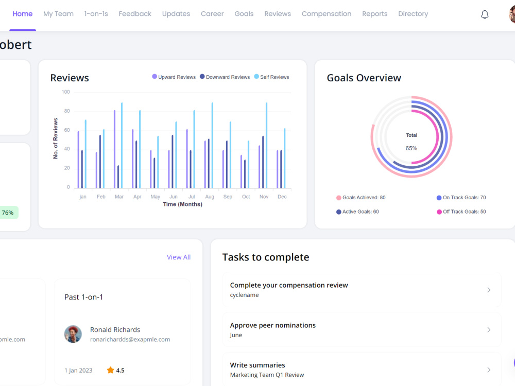Open the Updates tab
The width and height of the screenshot is (515, 386).
click(x=176, y=14)
